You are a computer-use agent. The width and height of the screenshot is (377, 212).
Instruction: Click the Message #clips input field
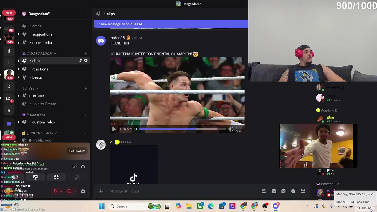pyautogui.click(x=183, y=191)
